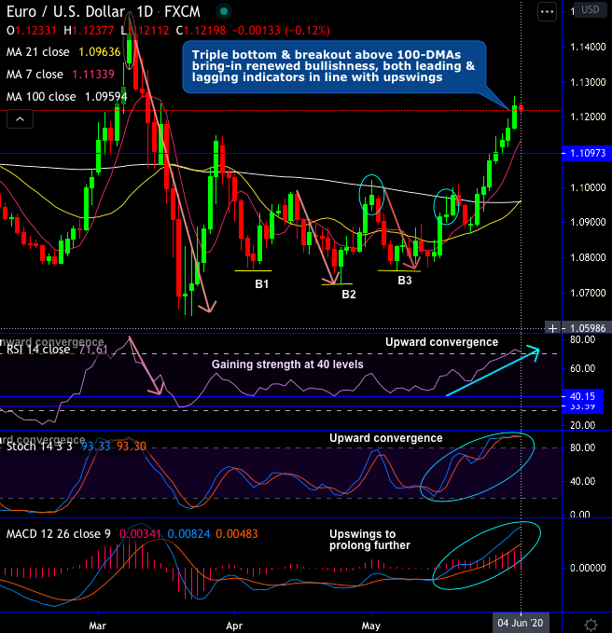
Task: Open the three-dots more options menu
Action: pyautogui.click(x=547, y=12)
